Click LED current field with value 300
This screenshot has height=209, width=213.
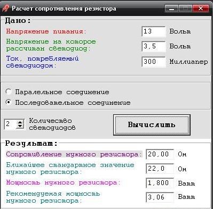(x=154, y=62)
